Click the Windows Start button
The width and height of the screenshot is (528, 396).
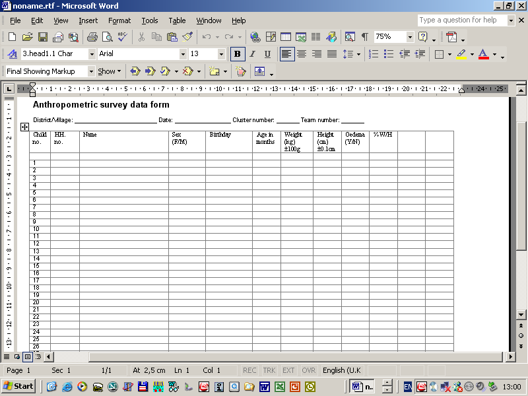18,386
